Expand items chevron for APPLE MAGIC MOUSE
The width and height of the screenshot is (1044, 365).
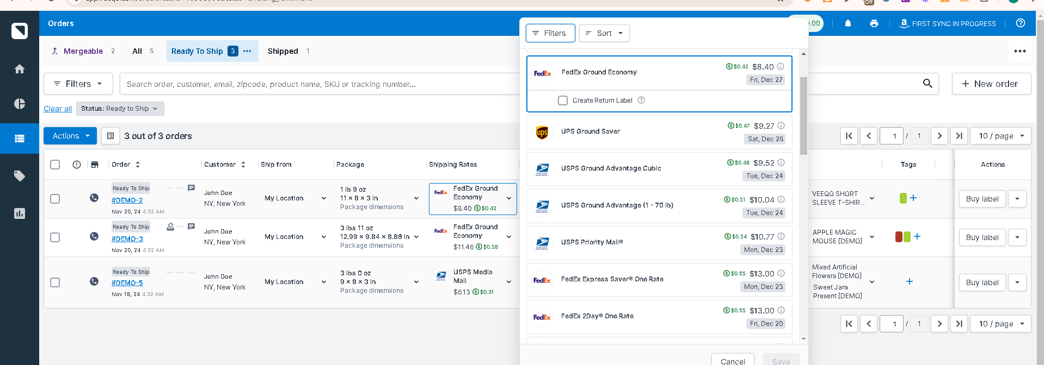tap(872, 237)
